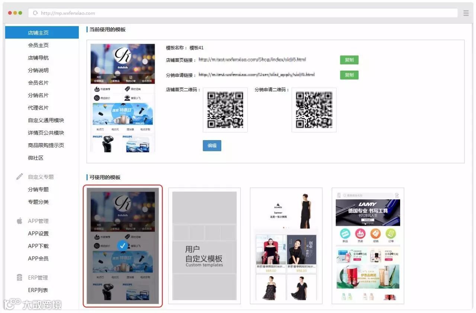Reload the page with the refresh icon

pos(35,13)
